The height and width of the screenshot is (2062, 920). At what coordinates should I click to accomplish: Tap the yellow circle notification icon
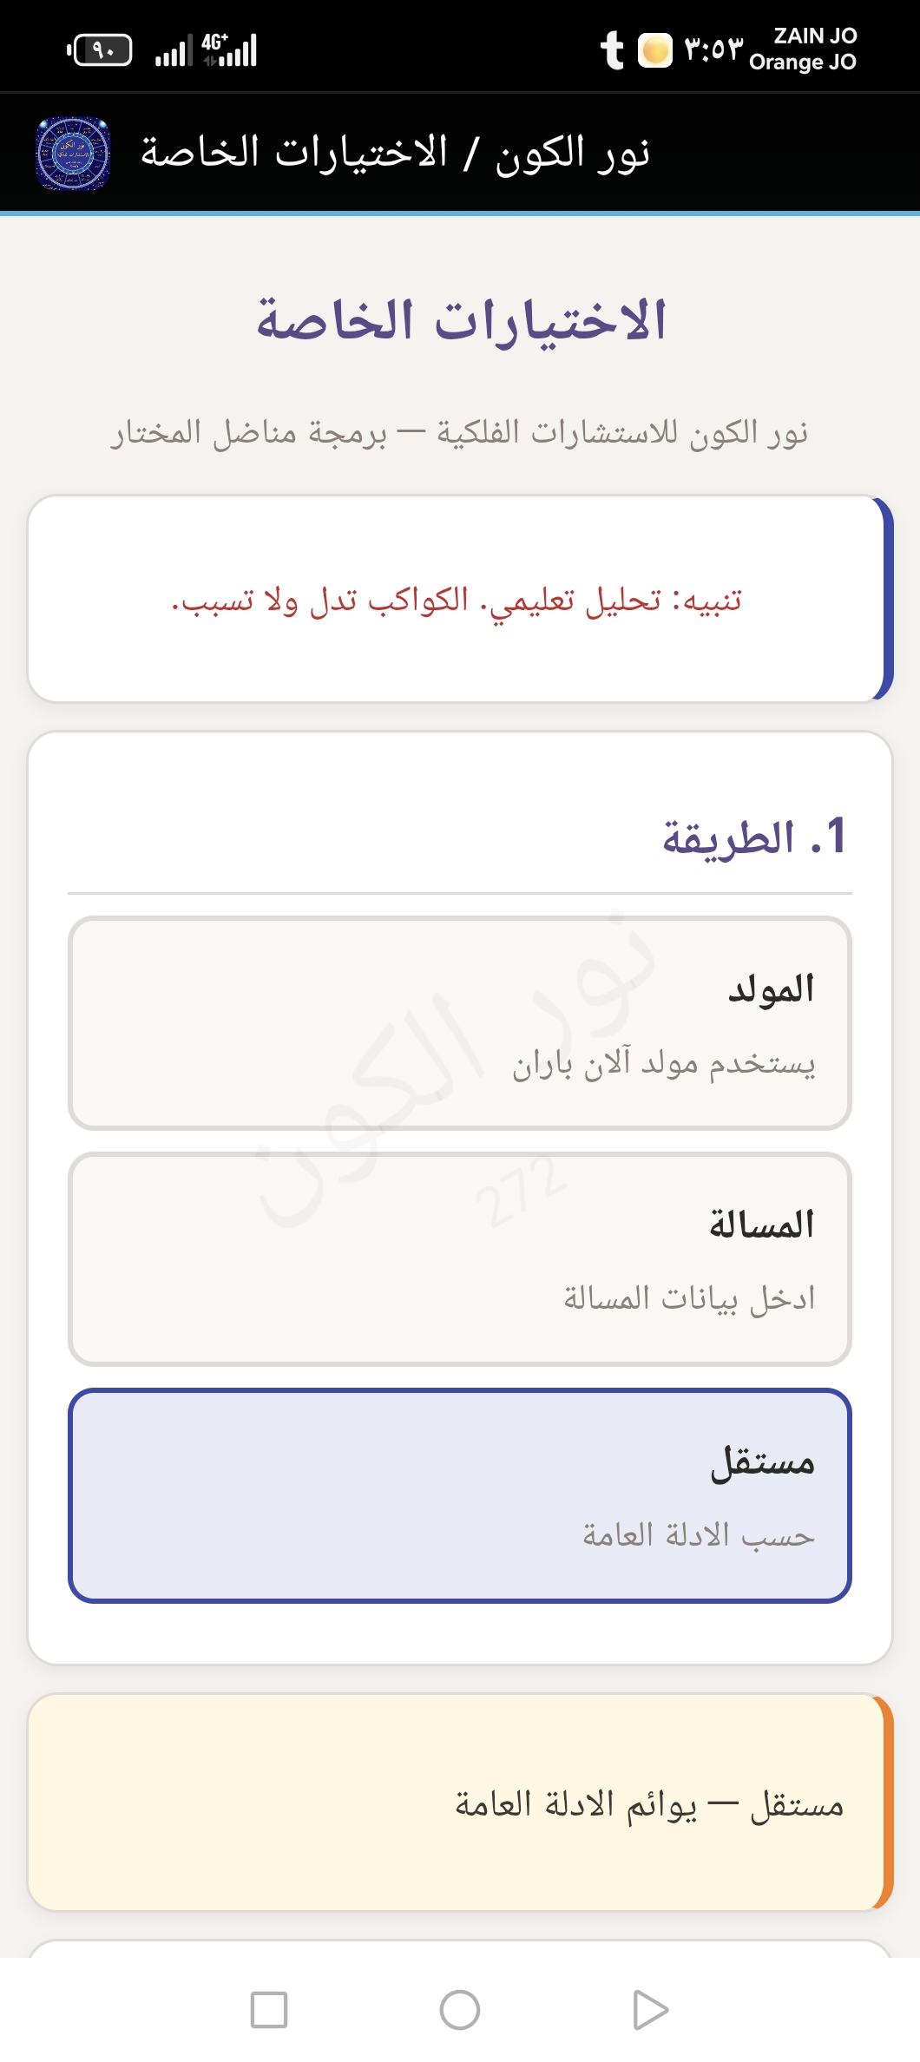pos(655,49)
